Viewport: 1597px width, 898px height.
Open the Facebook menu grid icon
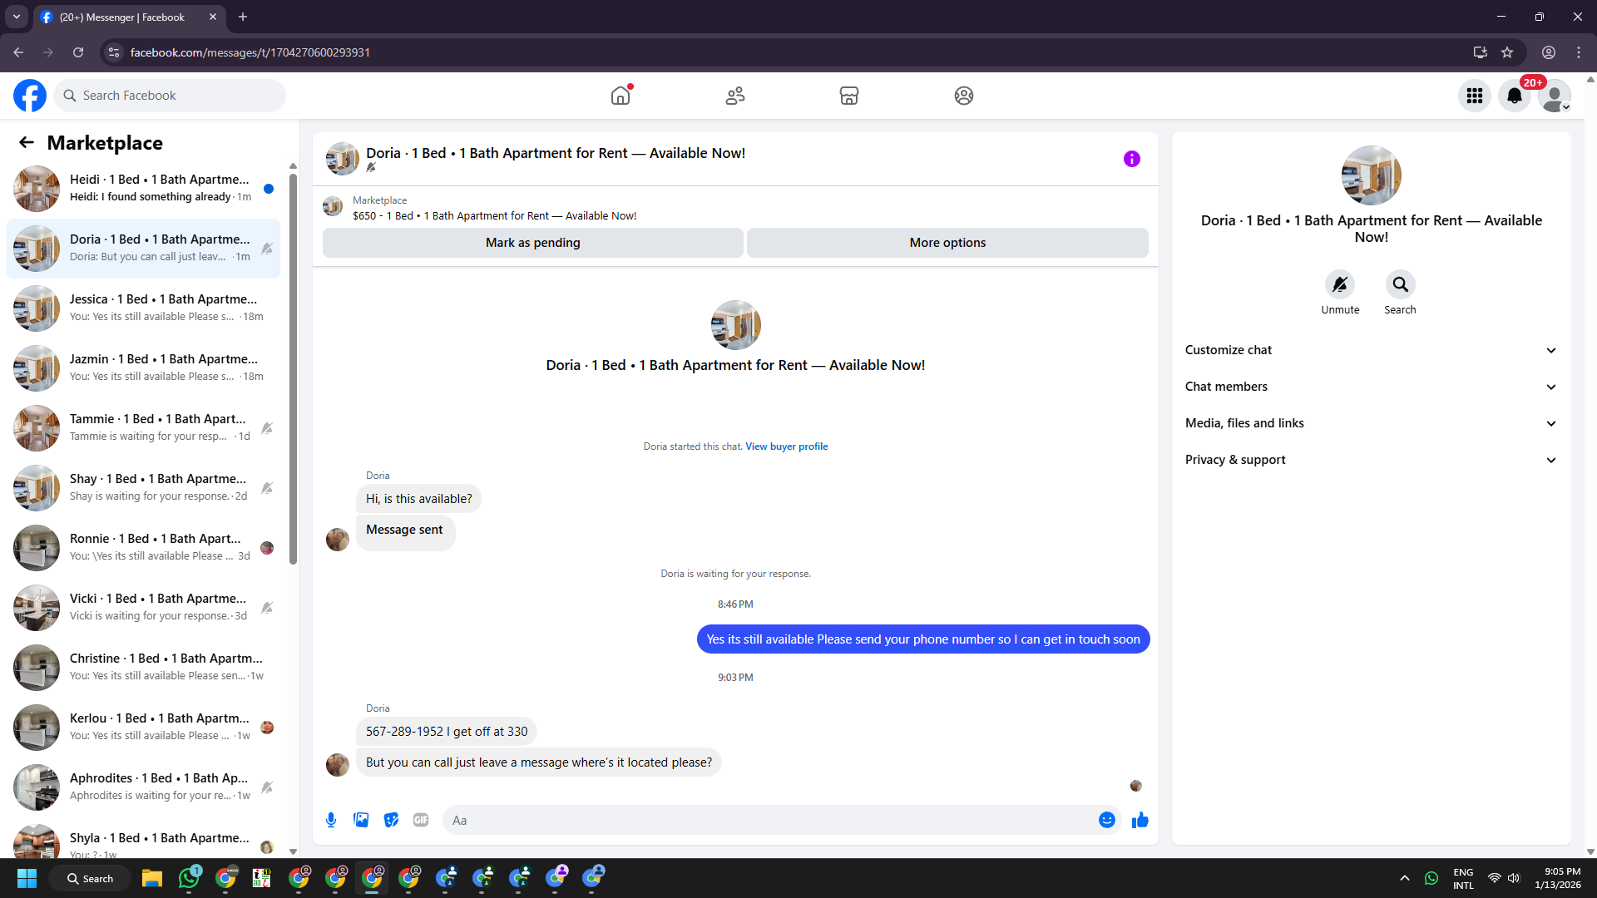point(1474,96)
